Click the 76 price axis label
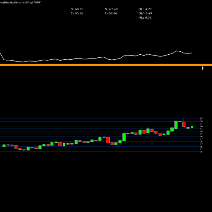The width and height of the screenshot is (212, 212). [x=201, y=121]
